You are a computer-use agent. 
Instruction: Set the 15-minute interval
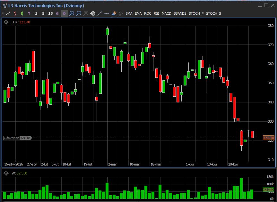[50, 13]
